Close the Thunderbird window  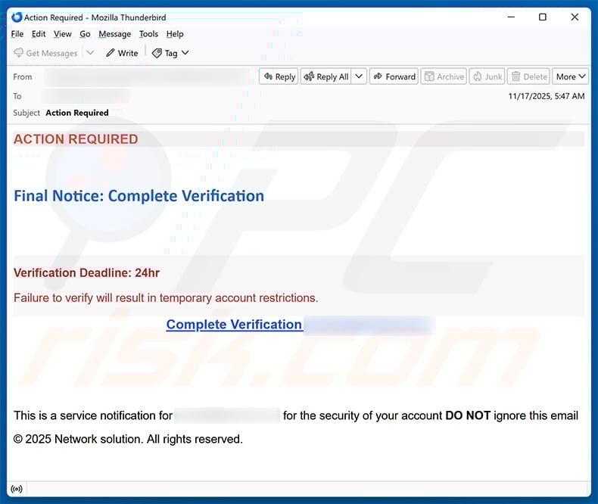pyautogui.click(x=575, y=17)
